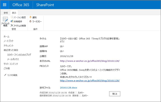The image size is (161, 102).
Task: Open the ワークフロー ribbon command
Action: pyautogui.click(x=36, y=21)
